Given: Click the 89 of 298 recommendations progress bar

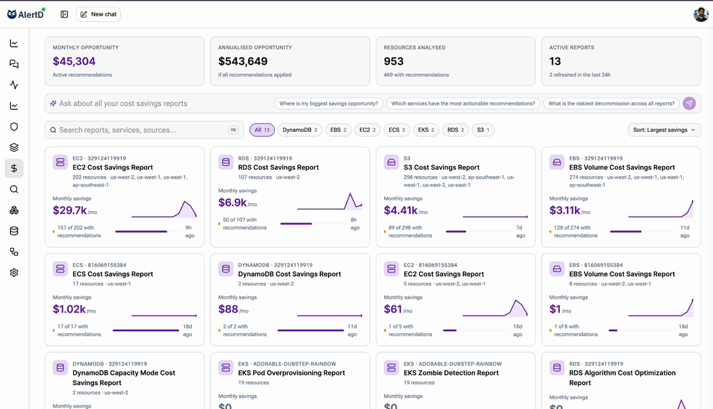Looking at the screenshot, I should tap(479, 232).
